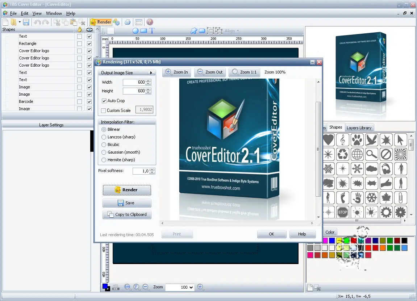Paste using the clipboard toolbar icon

pyautogui.click(x=74, y=22)
